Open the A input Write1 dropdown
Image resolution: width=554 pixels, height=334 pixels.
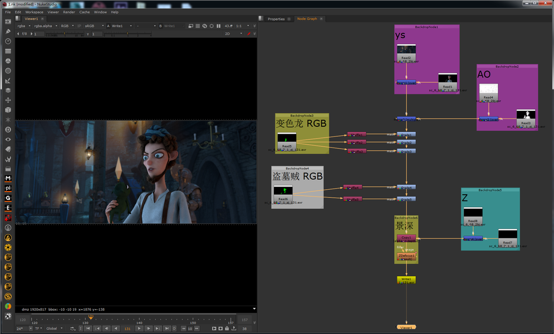point(122,26)
